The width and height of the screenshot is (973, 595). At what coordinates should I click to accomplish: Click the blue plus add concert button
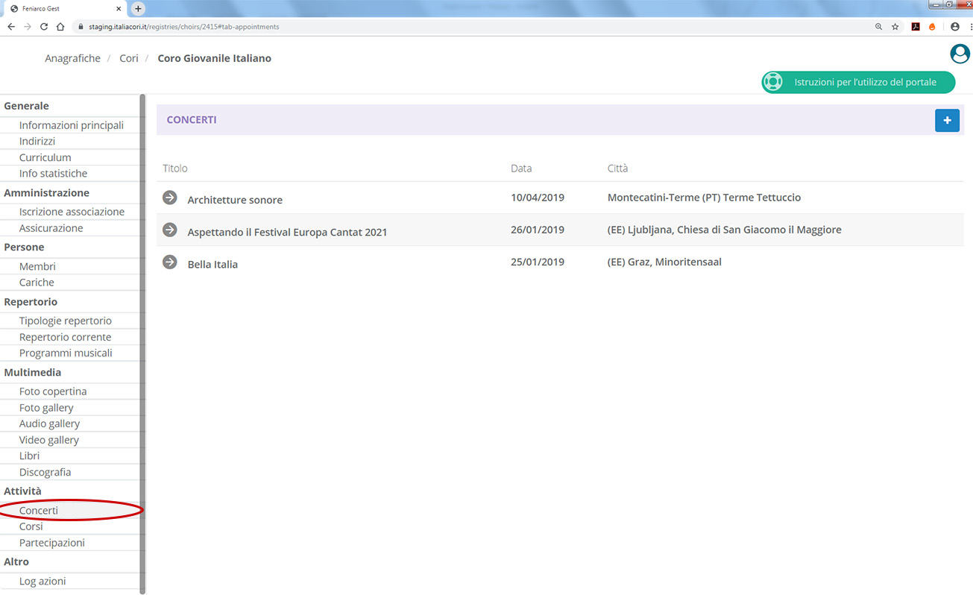947,120
